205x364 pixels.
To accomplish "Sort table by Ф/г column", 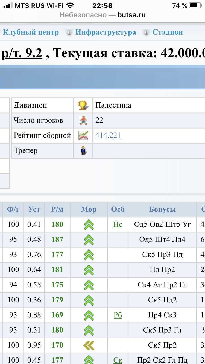I will pyautogui.click(x=13, y=210).
